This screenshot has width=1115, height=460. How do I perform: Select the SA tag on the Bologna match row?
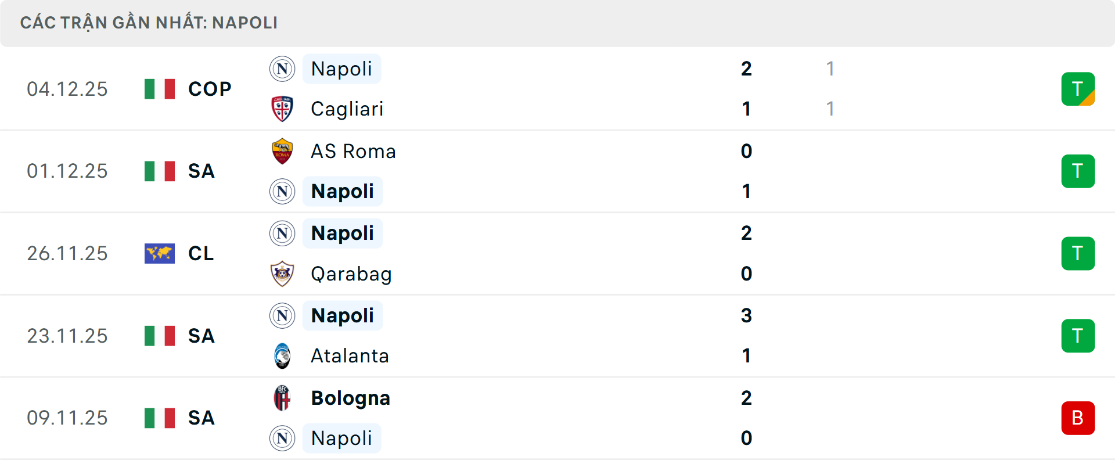pyautogui.click(x=201, y=418)
